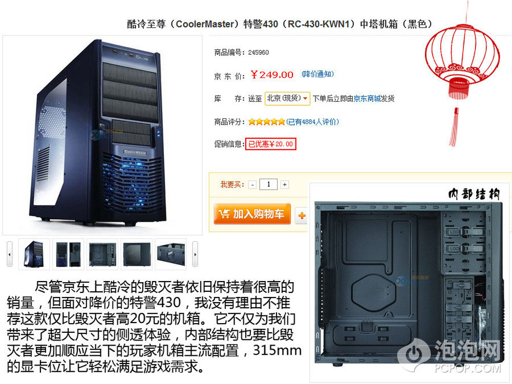The image size is (512, 384).
Task: Click the thumbnail carousel right arrow
Action: pyautogui.click(x=195, y=254)
